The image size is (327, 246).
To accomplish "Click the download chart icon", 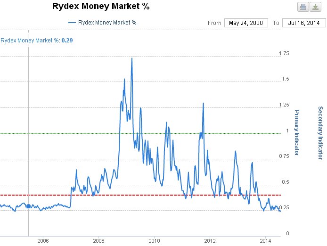I will pos(314,7).
